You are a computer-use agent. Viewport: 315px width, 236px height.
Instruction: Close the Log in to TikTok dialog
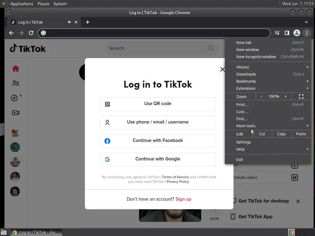click(x=222, y=69)
